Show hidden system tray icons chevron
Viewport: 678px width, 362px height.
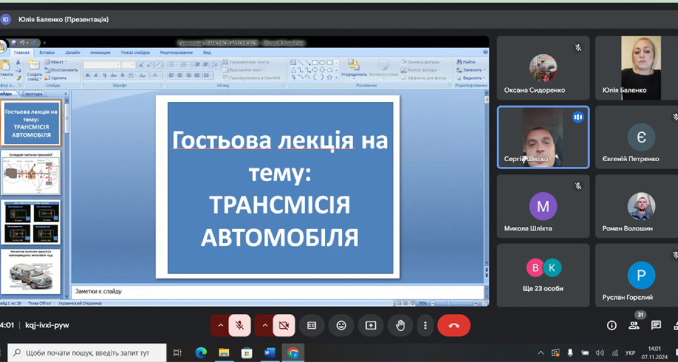541,353
